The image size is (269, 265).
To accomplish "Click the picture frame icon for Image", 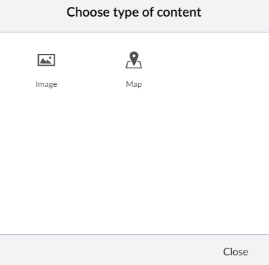I will pyautogui.click(x=46, y=60).
